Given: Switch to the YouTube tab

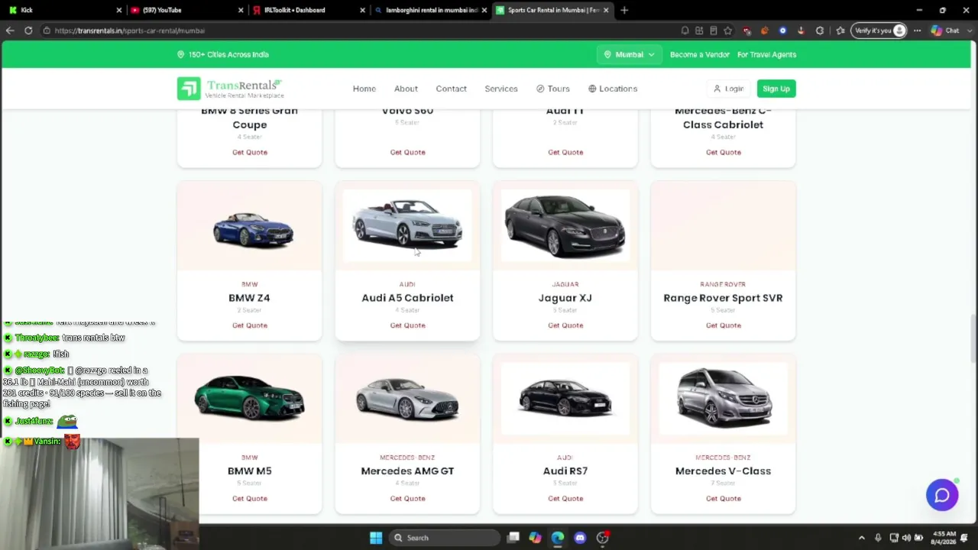Looking at the screenshot, I should [x=186, y=10].
